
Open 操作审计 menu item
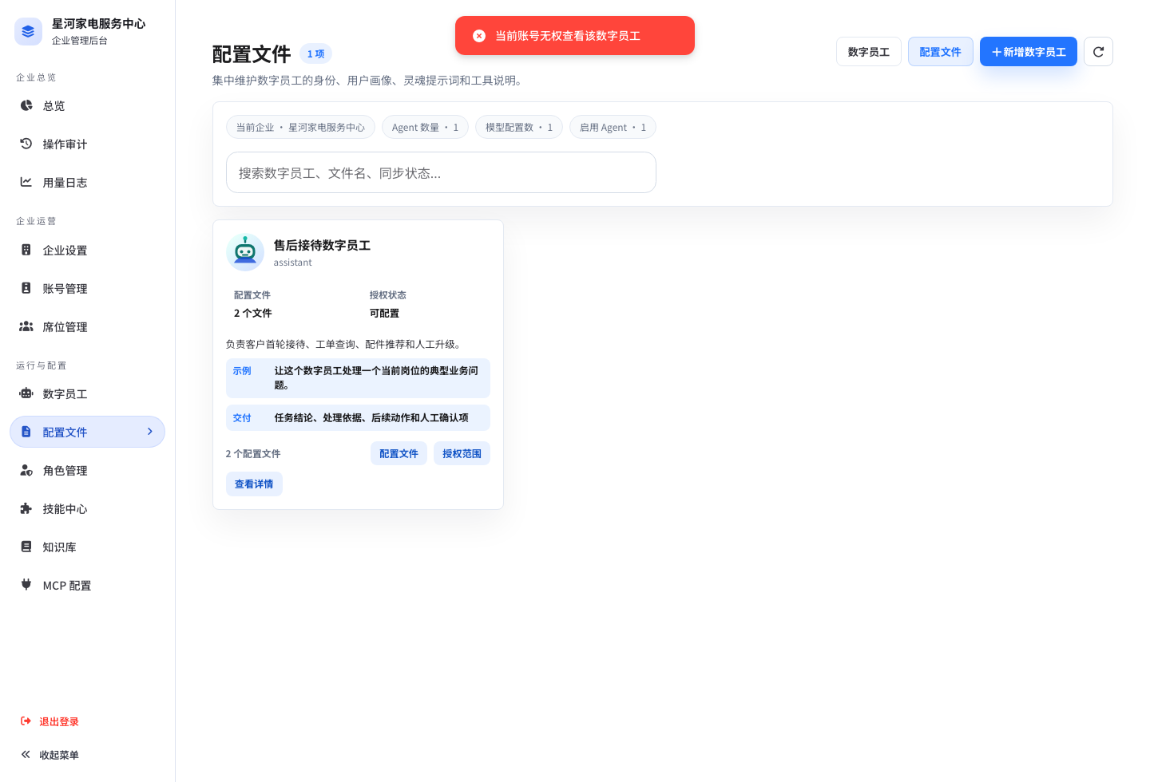pos(87,144)
